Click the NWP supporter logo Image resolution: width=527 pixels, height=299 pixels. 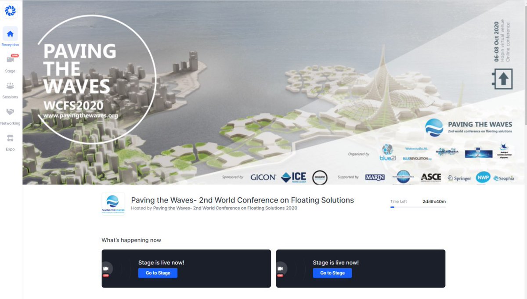point(483,177)
